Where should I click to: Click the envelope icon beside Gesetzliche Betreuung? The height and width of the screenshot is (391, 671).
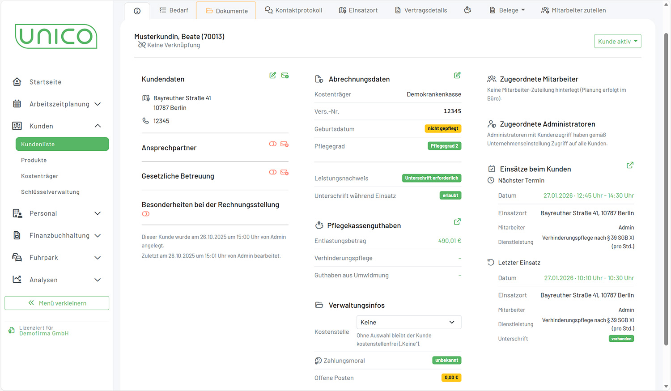285,172
